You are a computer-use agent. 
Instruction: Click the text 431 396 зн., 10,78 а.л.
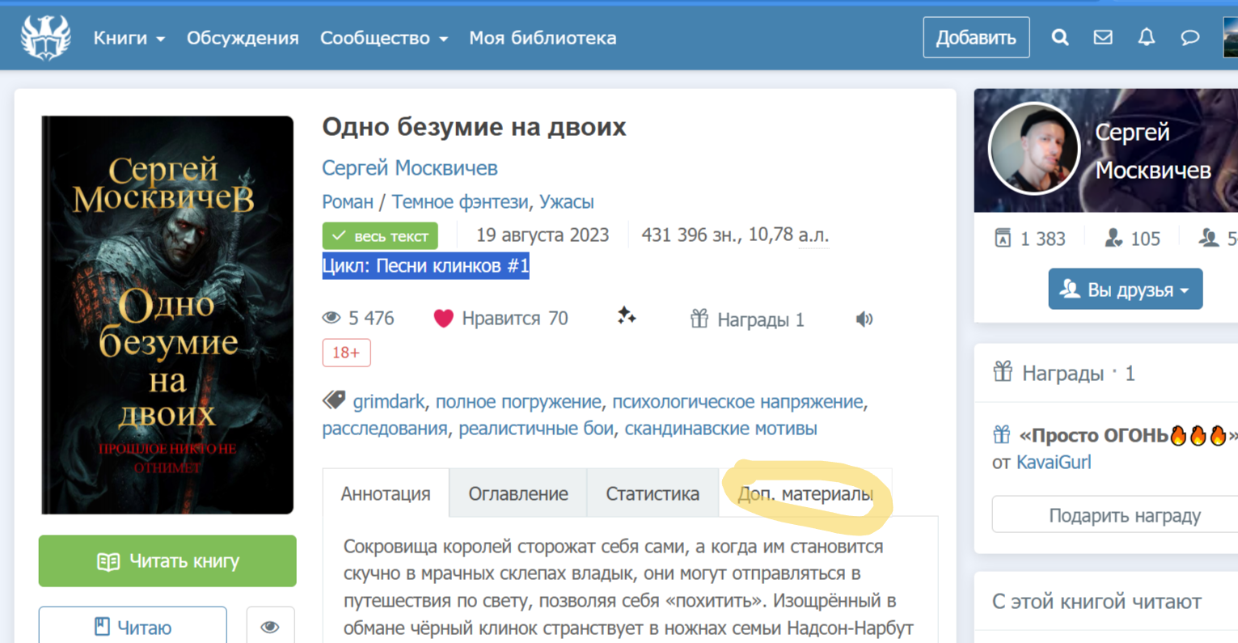[x=735, y=235]
